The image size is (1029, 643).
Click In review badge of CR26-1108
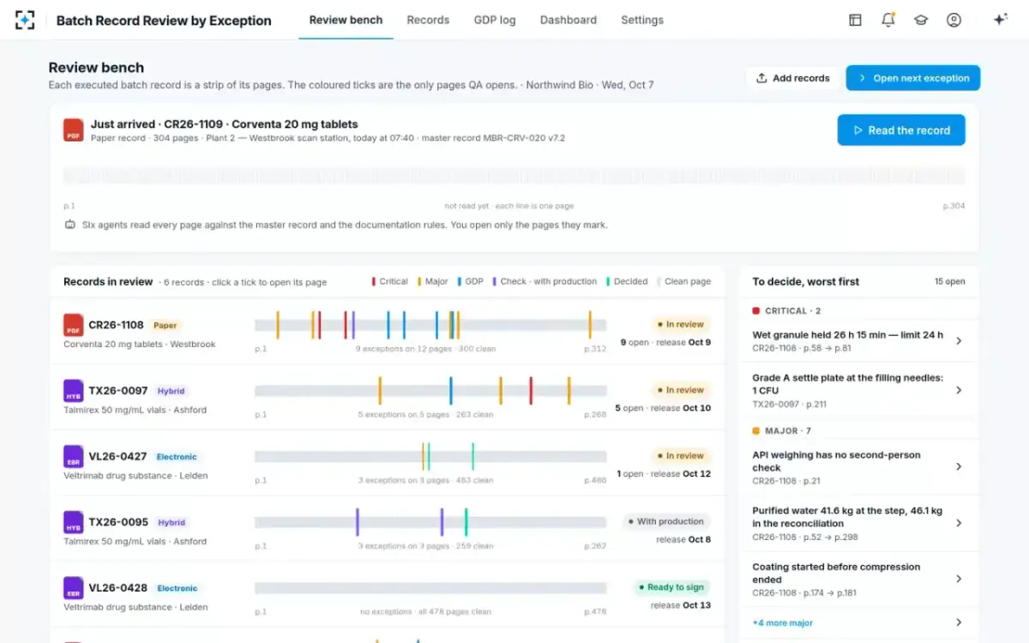680,325
